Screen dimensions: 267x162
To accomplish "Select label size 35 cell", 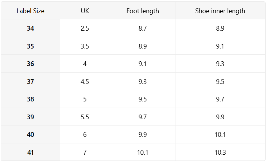I will pos(31,46).
